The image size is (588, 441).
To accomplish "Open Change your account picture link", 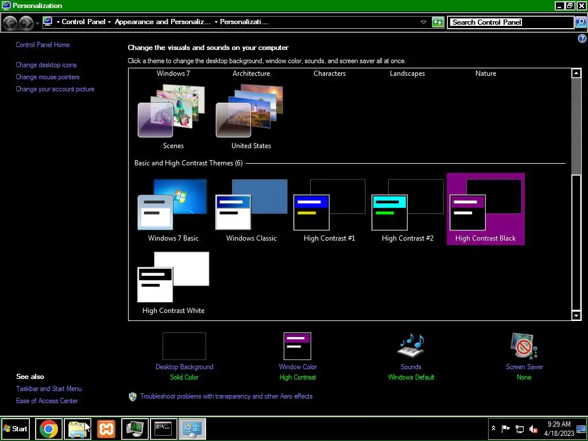I will click(x=55, y=89).
